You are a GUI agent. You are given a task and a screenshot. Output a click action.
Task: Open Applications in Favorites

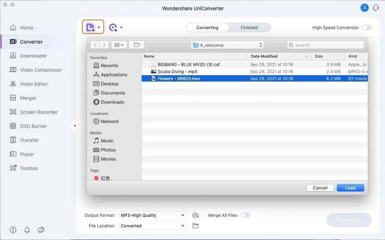[110, 75]
